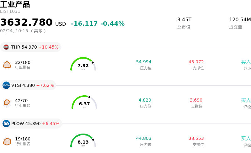Viewport: 251px width, 153px height.
Task: Open the radar chart icon beside 32/180
Action: click(7, 65)
